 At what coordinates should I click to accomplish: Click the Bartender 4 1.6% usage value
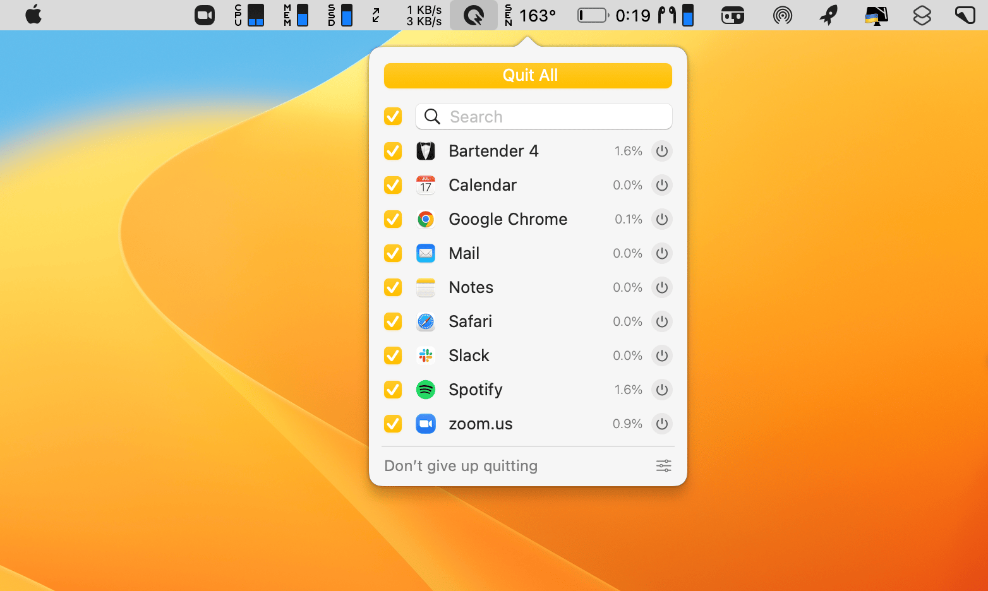(x=628, y=151)
